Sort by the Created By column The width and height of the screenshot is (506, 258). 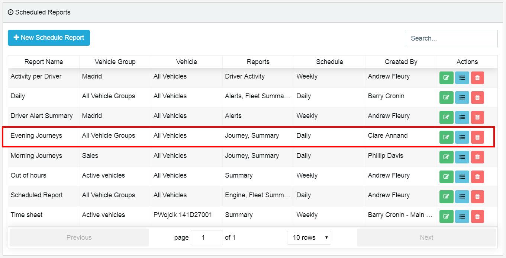tap(400, 61)
